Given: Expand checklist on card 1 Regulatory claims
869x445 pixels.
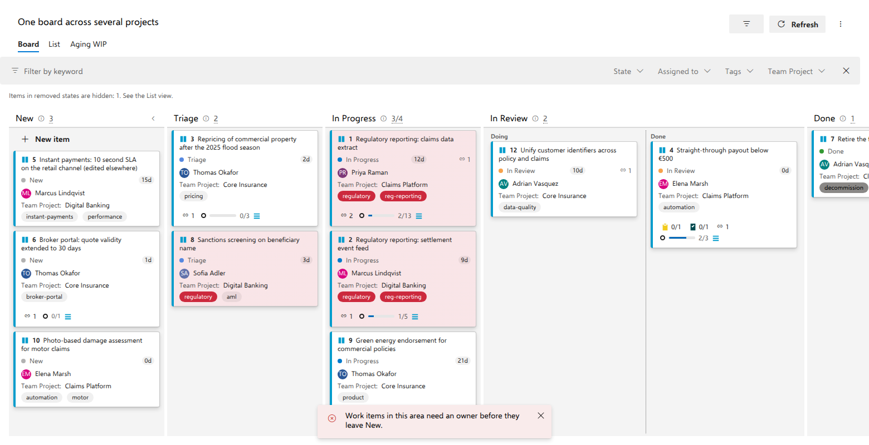Looking at the screenshot, I should click(419, 216).
